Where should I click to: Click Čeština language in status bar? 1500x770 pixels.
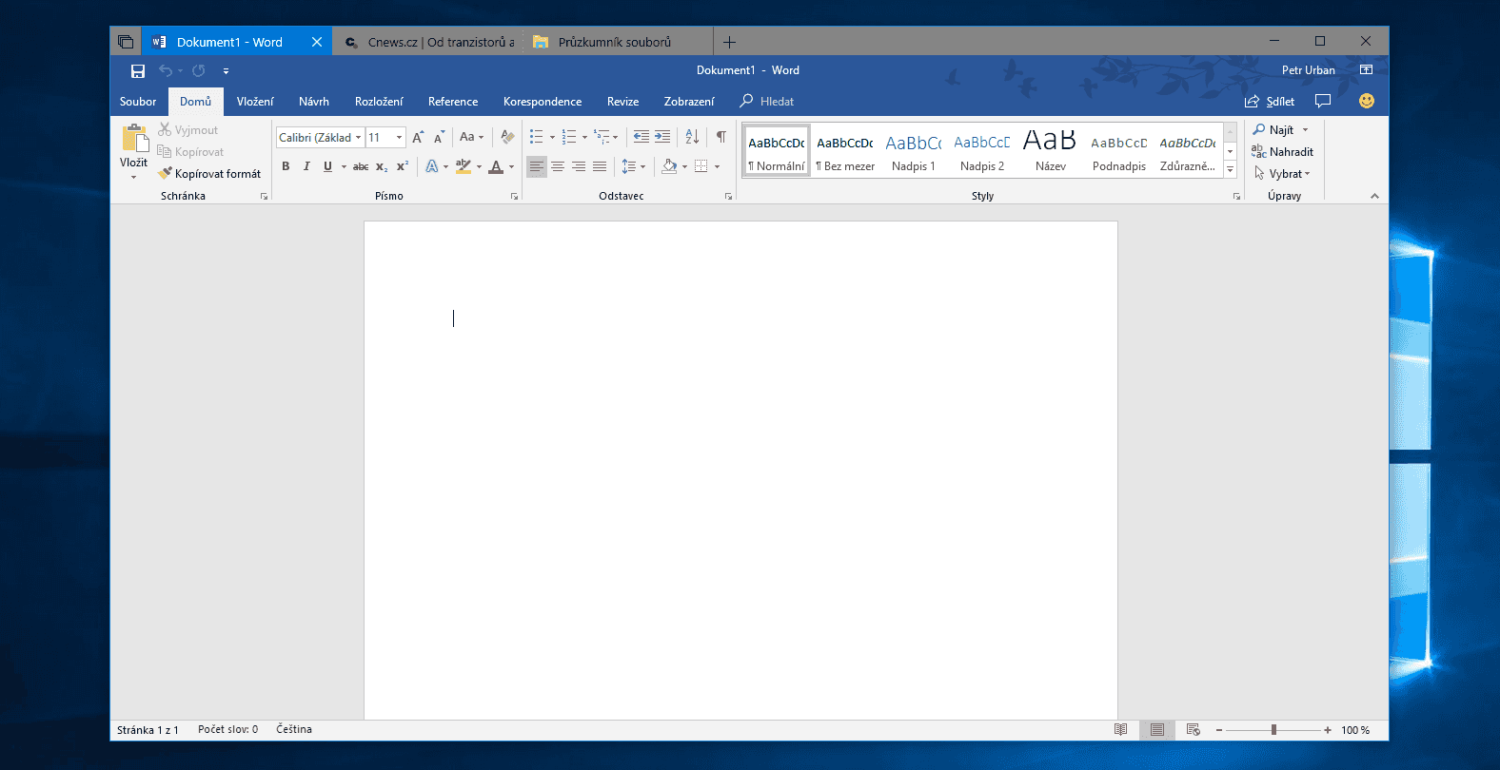point(294,730)
